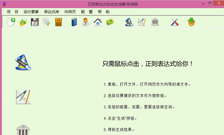Click step 5 text 得到生成结果
The height and width of the screenshot is (135, 224).
[x=119, y=130]
